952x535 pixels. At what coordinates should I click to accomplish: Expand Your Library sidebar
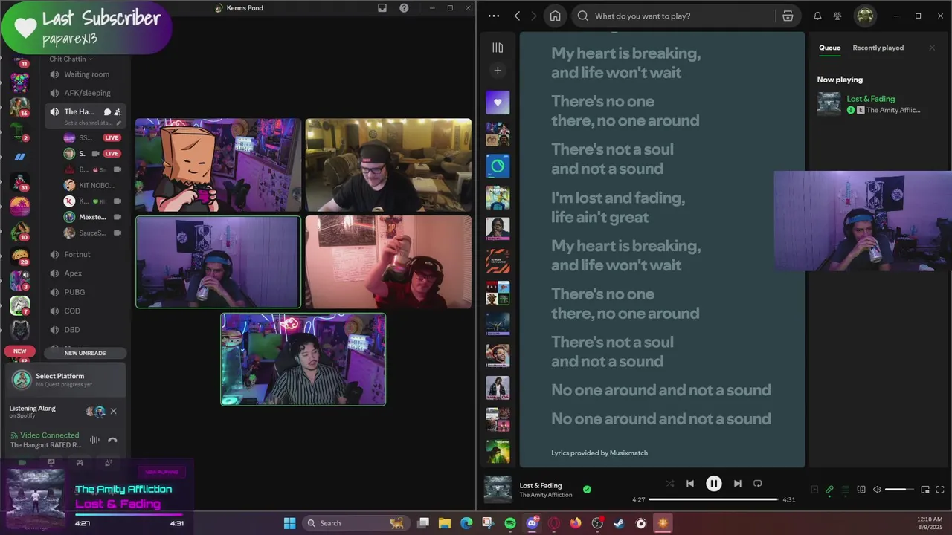[x=498, y=48]
